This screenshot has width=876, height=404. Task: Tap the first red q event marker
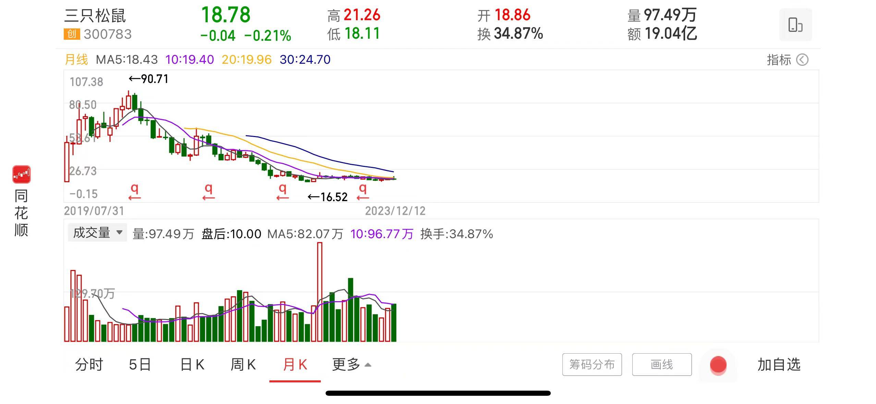135,191
